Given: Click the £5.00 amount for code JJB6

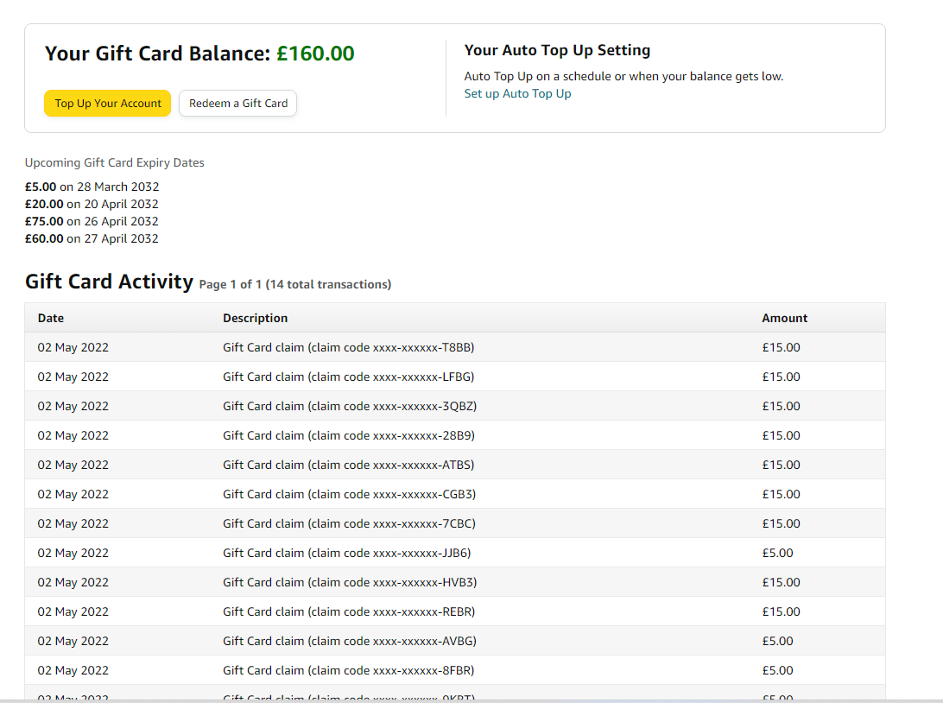Looking at the screenshot, I should (x=777, y=553).
